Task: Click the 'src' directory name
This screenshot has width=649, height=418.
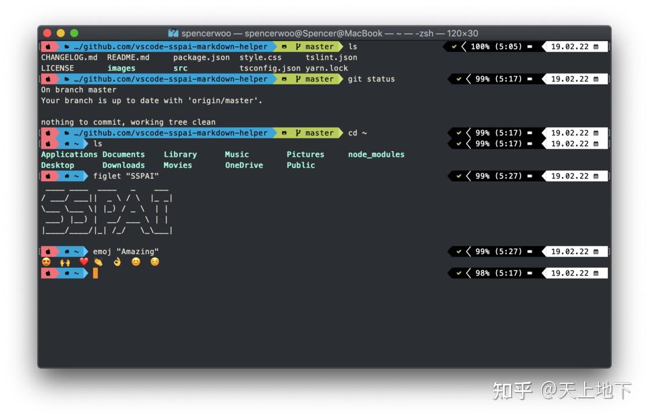Action: (180, 68)
